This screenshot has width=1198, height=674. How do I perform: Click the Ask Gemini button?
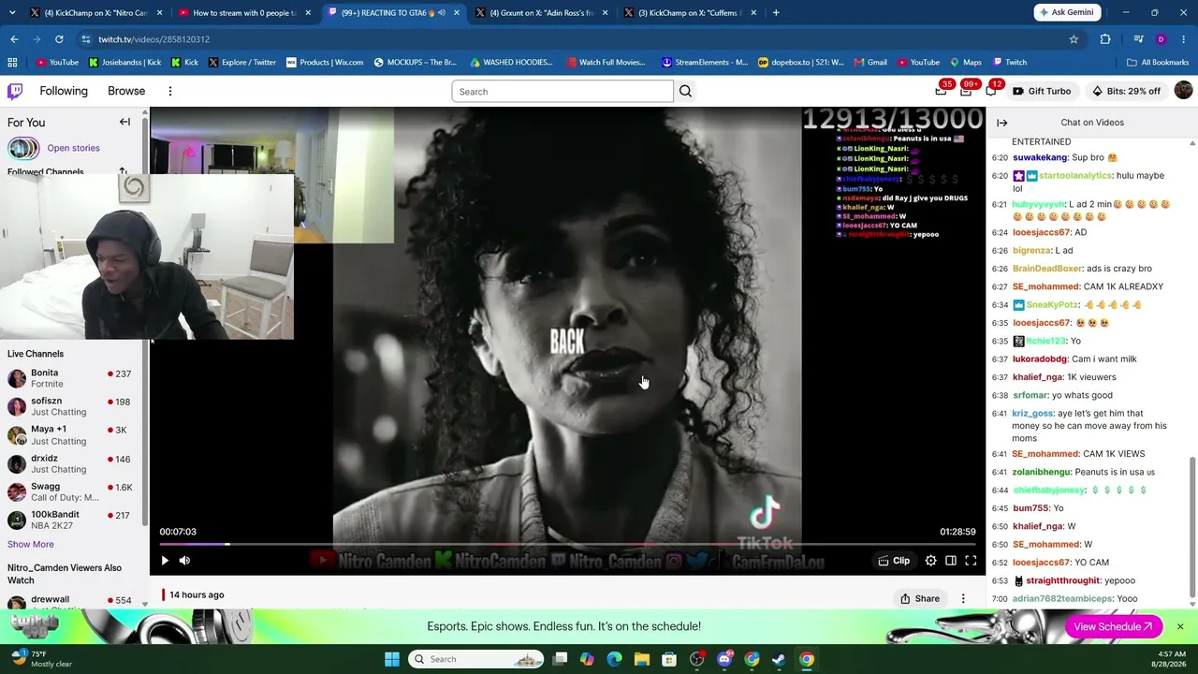click(1068, 12)
